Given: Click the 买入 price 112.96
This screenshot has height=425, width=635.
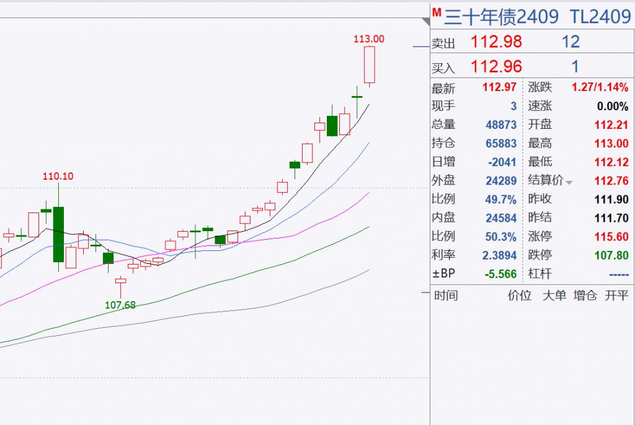Looking at the screenshot, I should (x=496, y=66).
